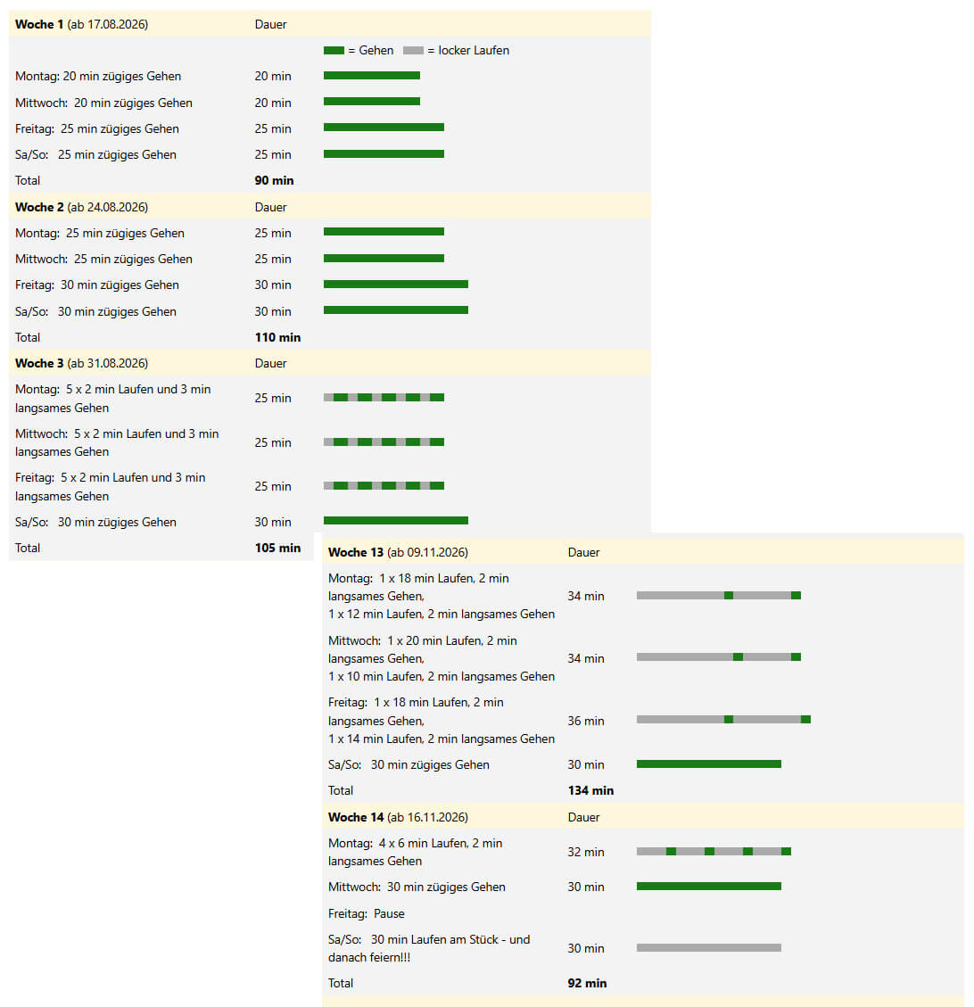Click Week 1 Monday's 20 min green bar
974x1007 pixels.
(x=372, y=76)
